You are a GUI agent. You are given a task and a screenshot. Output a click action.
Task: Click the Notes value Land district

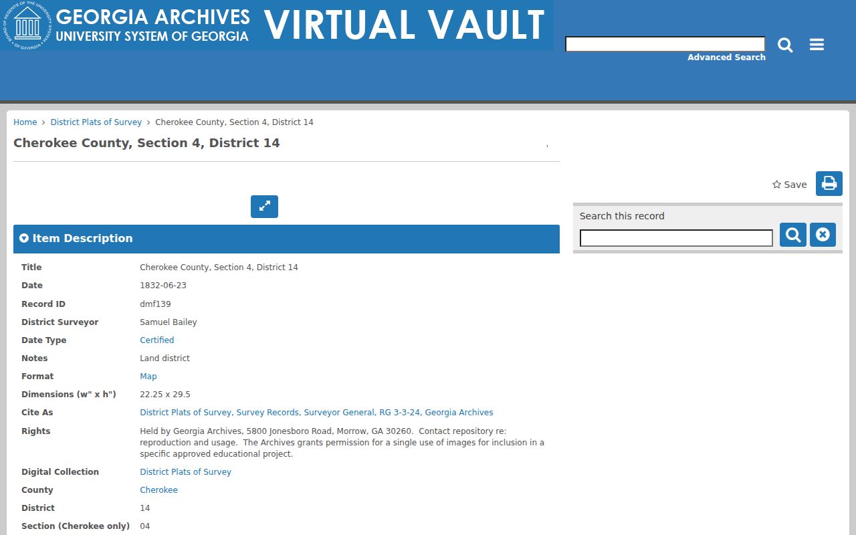tap(165, 358)
